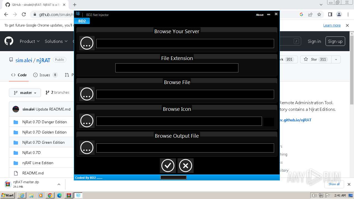Switch to the Issues tab
The height and width of the screenshot is (199, 354).
point(45,75)
